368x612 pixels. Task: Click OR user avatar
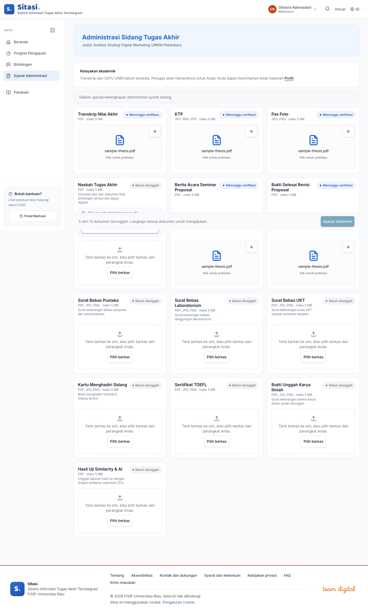pyautogui.click(x=272, y=9)
